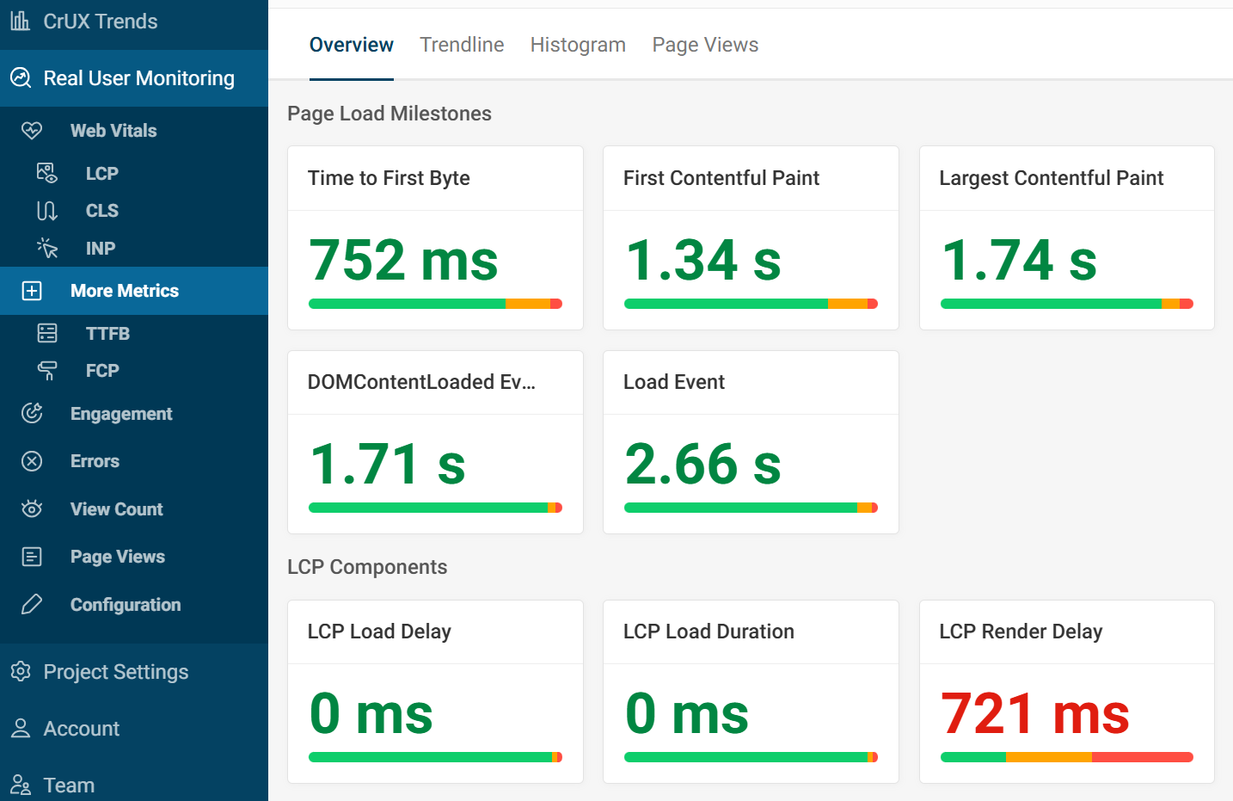Open FCP metric in sidebar

tap(102, 371)
